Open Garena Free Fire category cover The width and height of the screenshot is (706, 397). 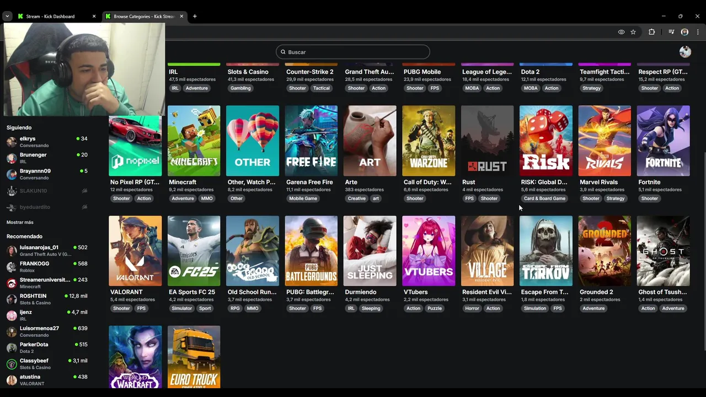pos(311,141)
